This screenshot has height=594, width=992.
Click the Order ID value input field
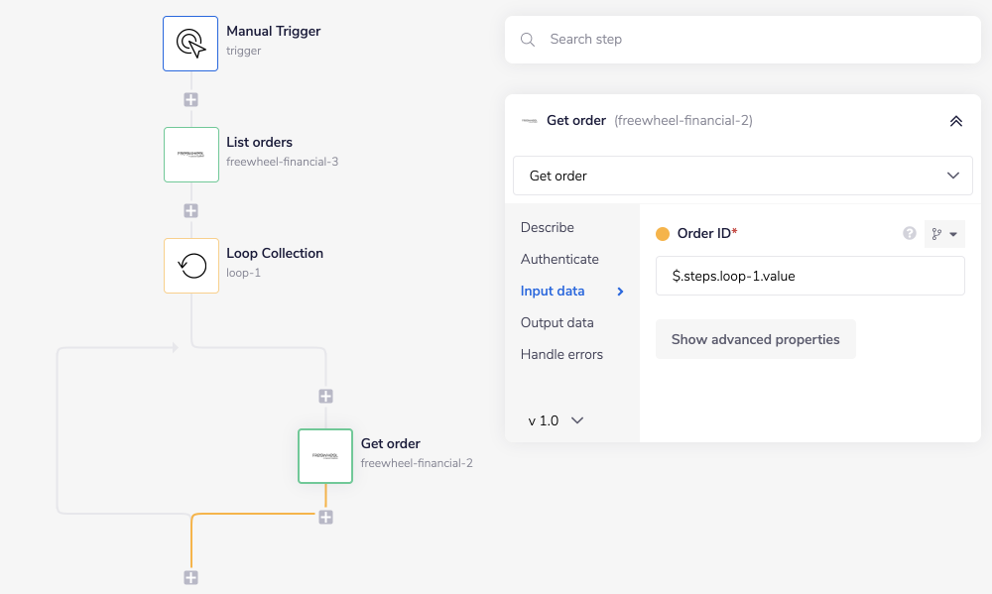[x=809, y=276]
